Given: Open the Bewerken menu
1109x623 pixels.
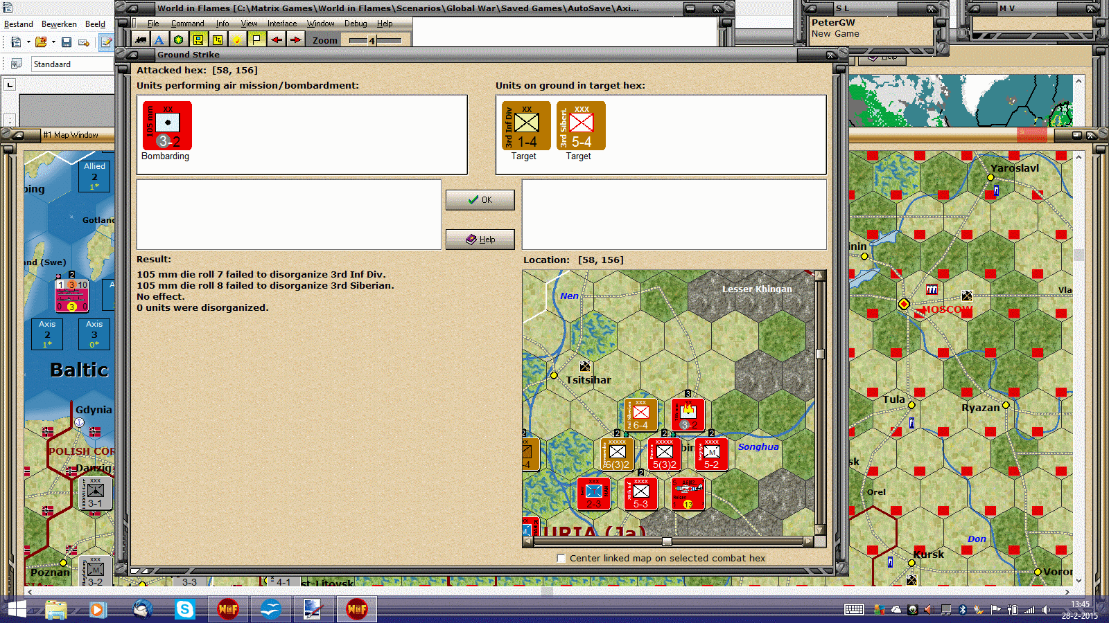Looking at the screenshot, I should [60, 24].
